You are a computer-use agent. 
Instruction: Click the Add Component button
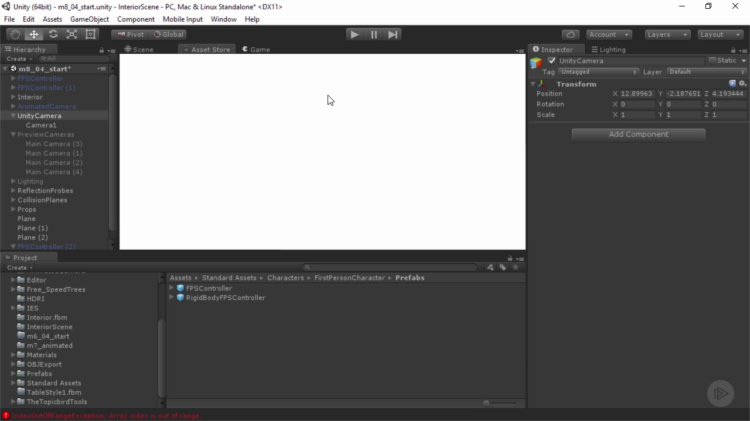click(639, 134)
